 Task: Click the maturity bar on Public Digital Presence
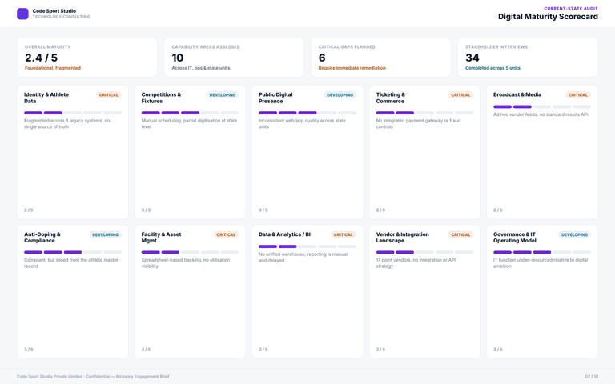307,113
